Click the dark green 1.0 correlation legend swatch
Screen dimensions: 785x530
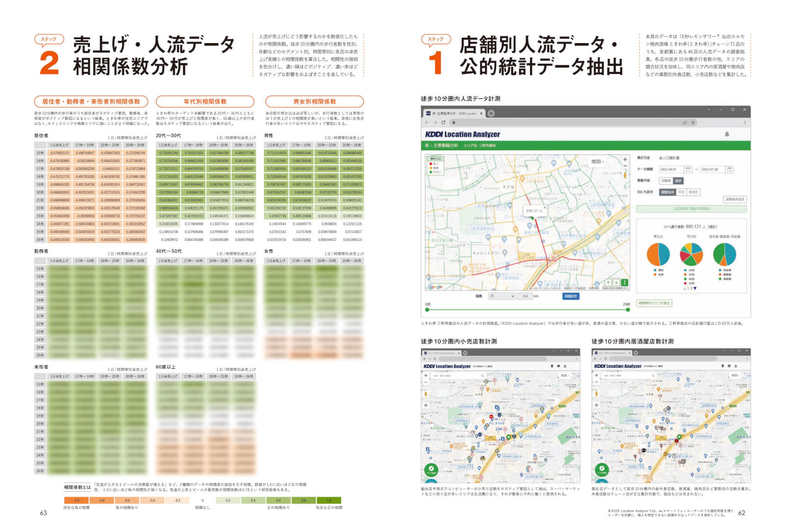(329, 501)
